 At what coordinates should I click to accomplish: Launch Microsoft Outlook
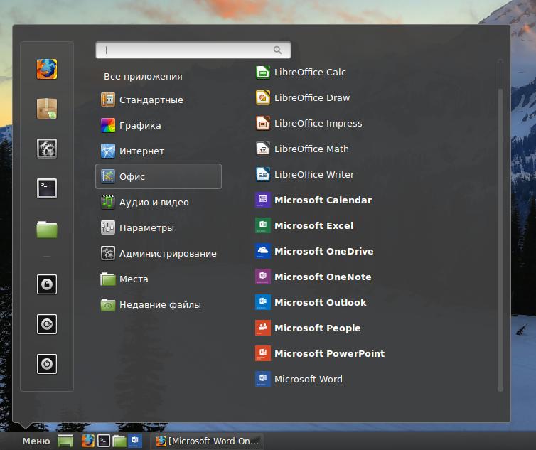(311, 303)
